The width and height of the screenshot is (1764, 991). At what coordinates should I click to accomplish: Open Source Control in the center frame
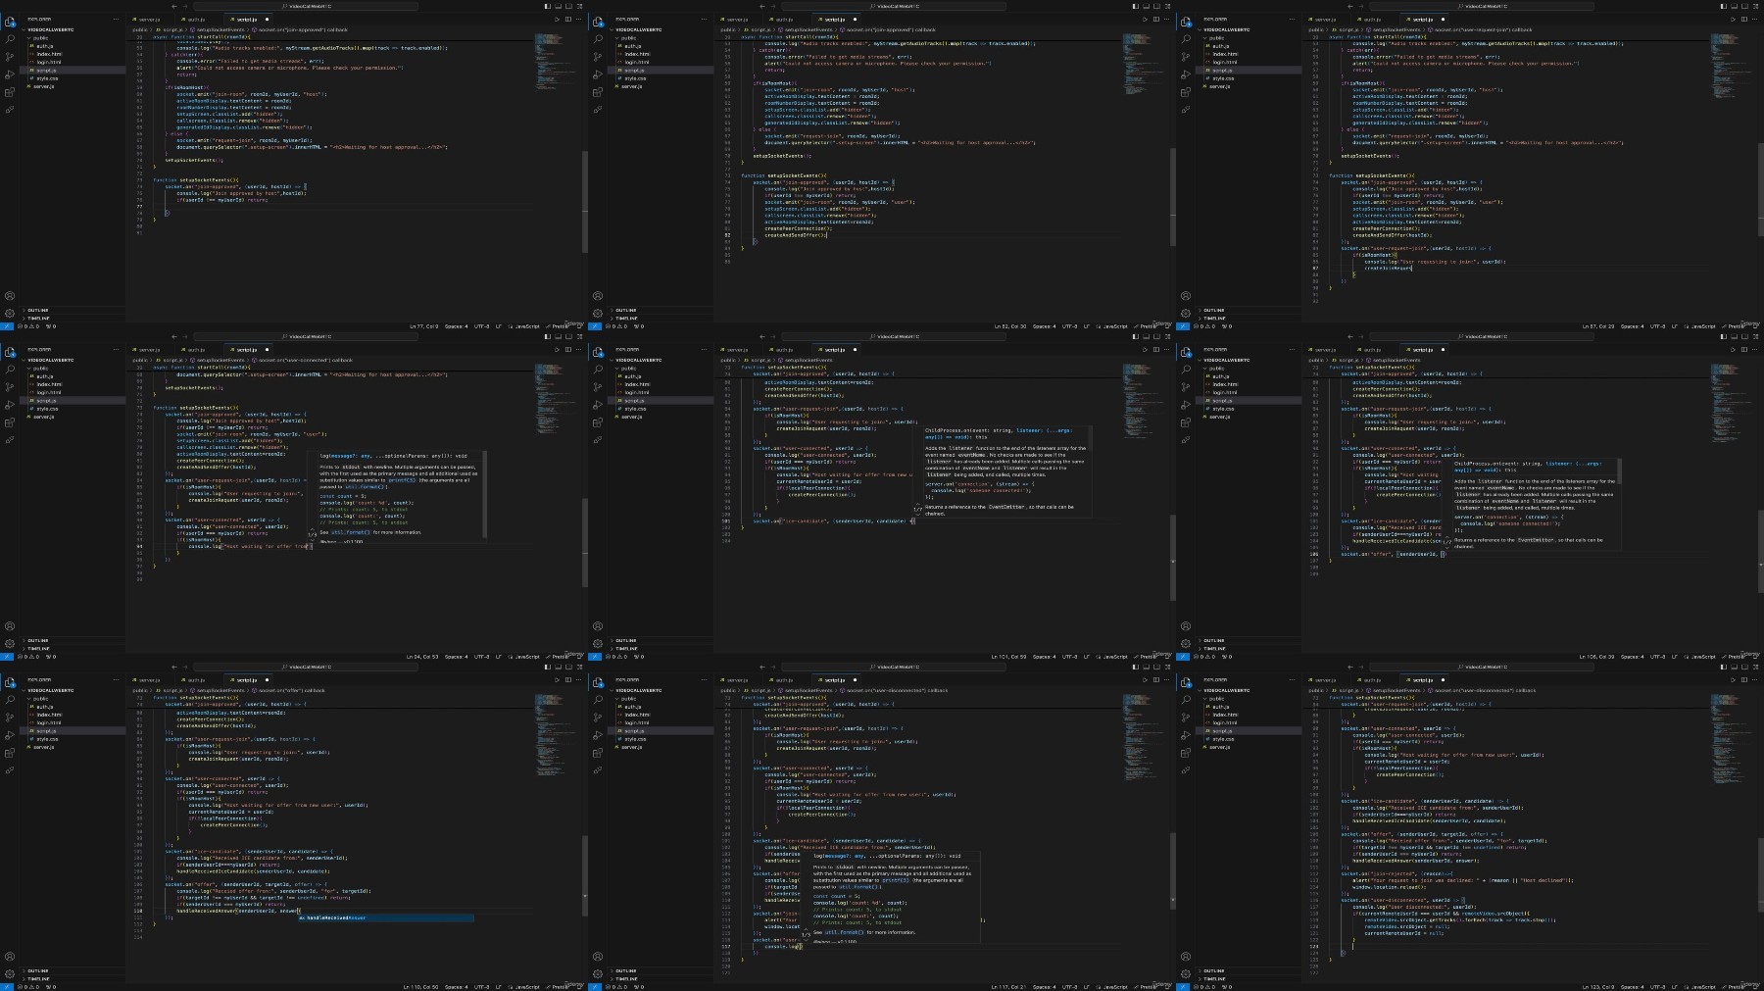pyautogui.click(x=598, y=387)
